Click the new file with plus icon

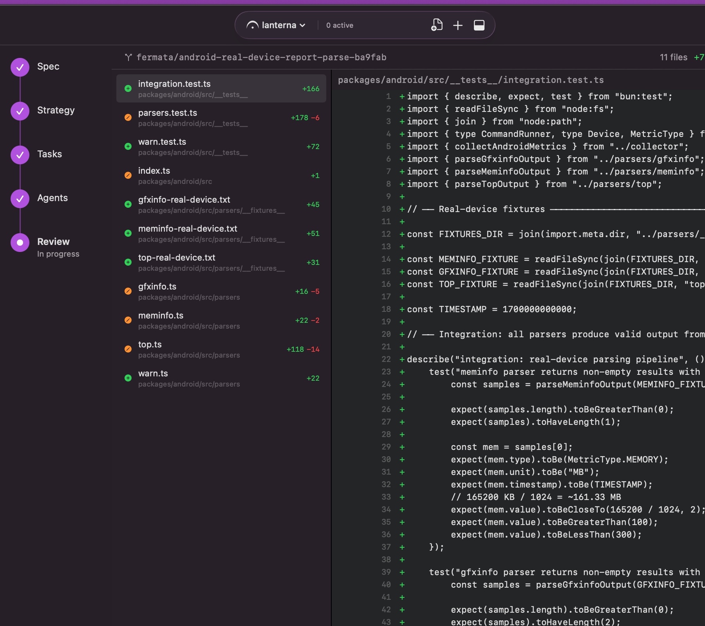pyautogui.click(x=437, y=25)
